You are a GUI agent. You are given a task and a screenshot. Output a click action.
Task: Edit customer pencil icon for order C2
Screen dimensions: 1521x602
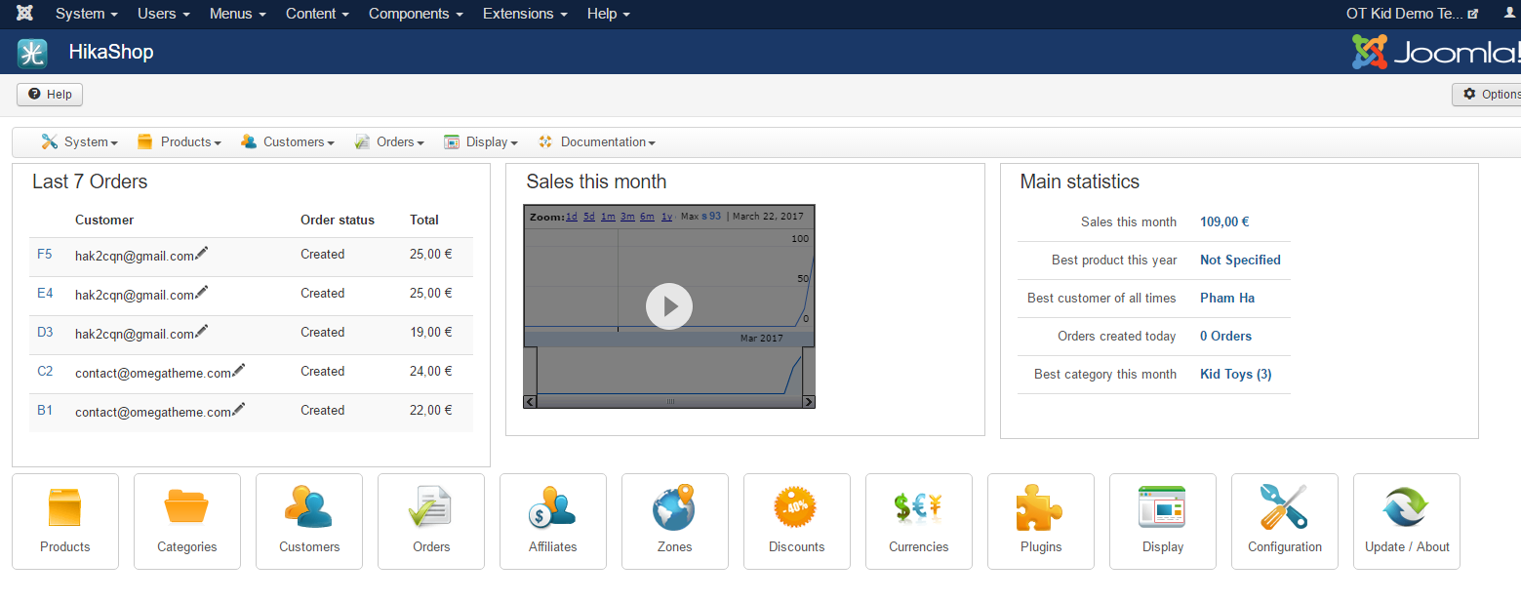(239, 371)
